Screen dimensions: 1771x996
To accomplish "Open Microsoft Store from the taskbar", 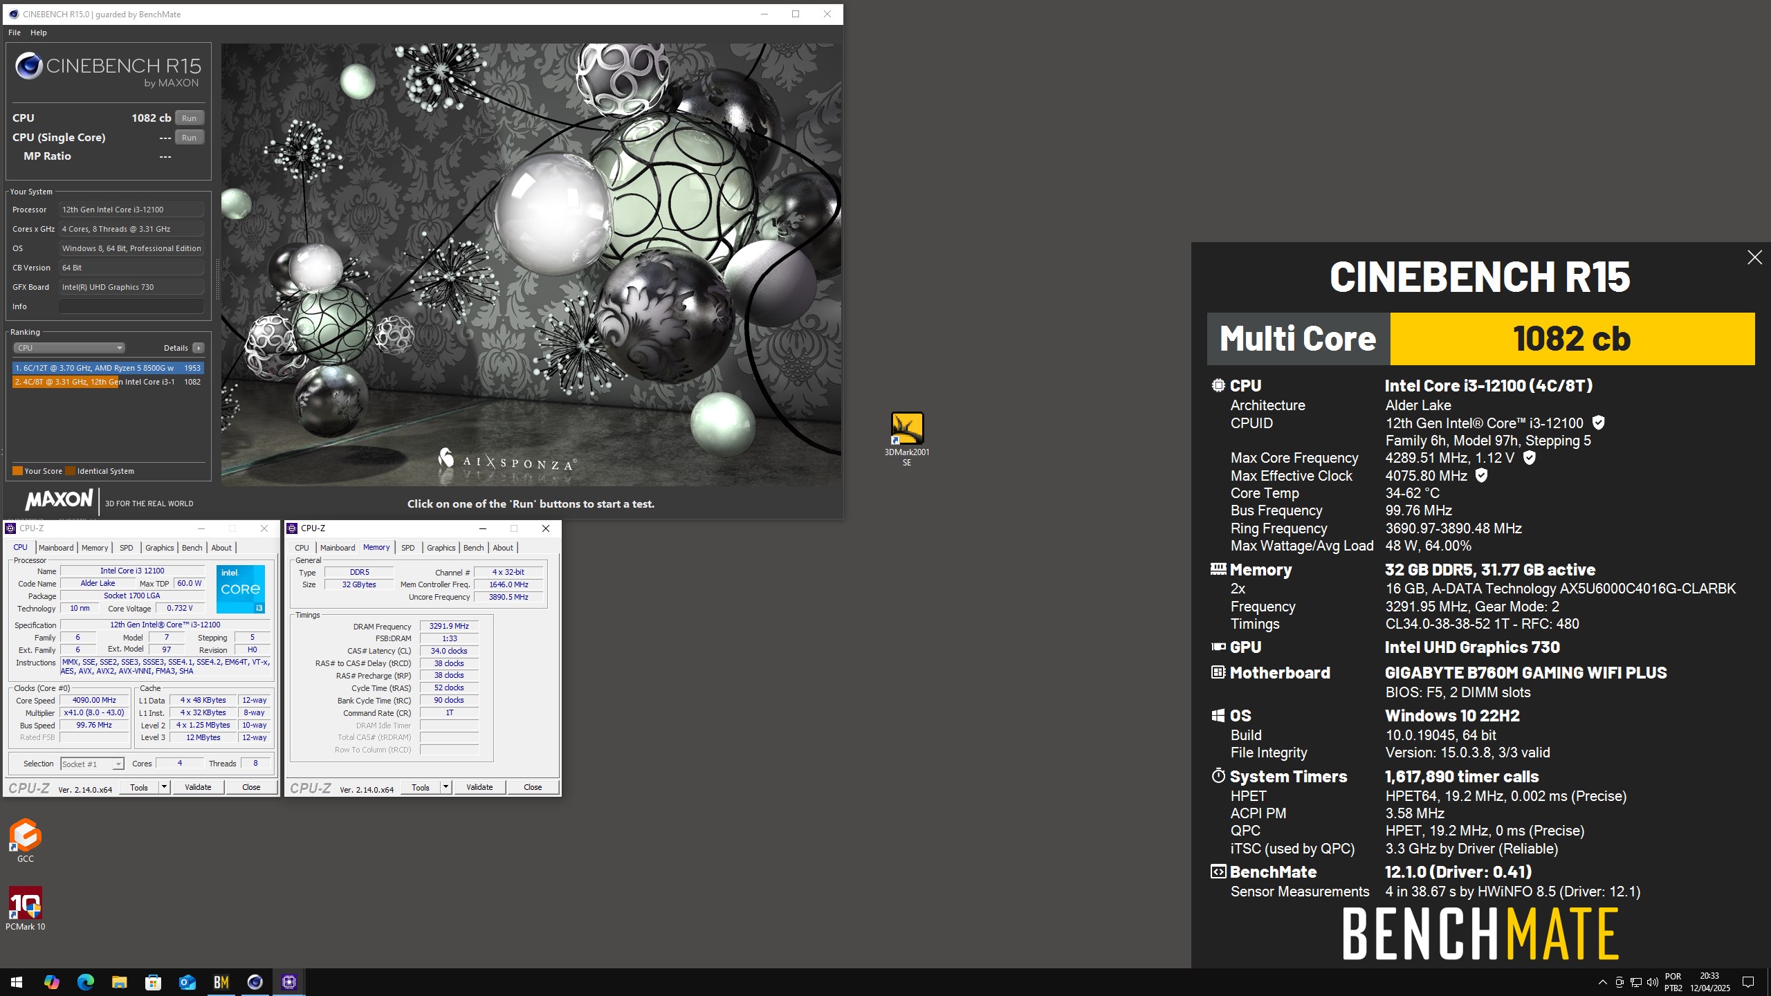I will pos(153,982).
